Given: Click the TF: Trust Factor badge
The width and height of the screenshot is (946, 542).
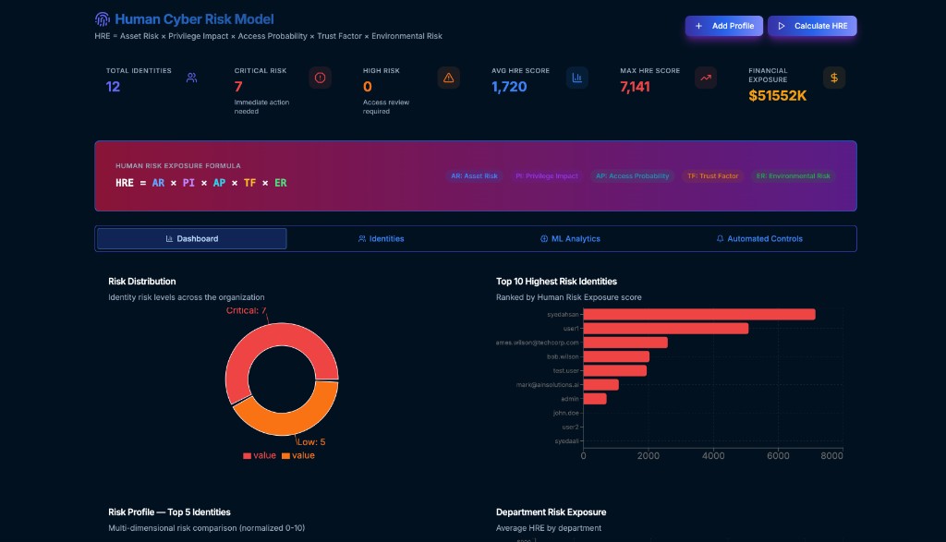Looking at the screenshot, I should tap(712, 176).
